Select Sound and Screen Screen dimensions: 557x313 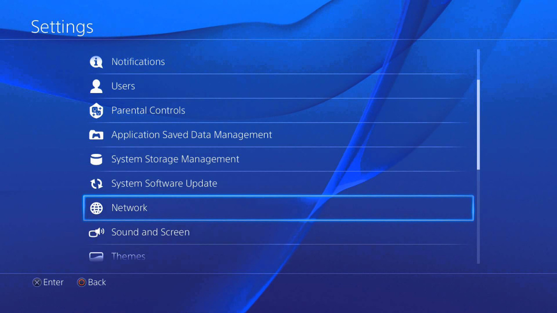278,232
